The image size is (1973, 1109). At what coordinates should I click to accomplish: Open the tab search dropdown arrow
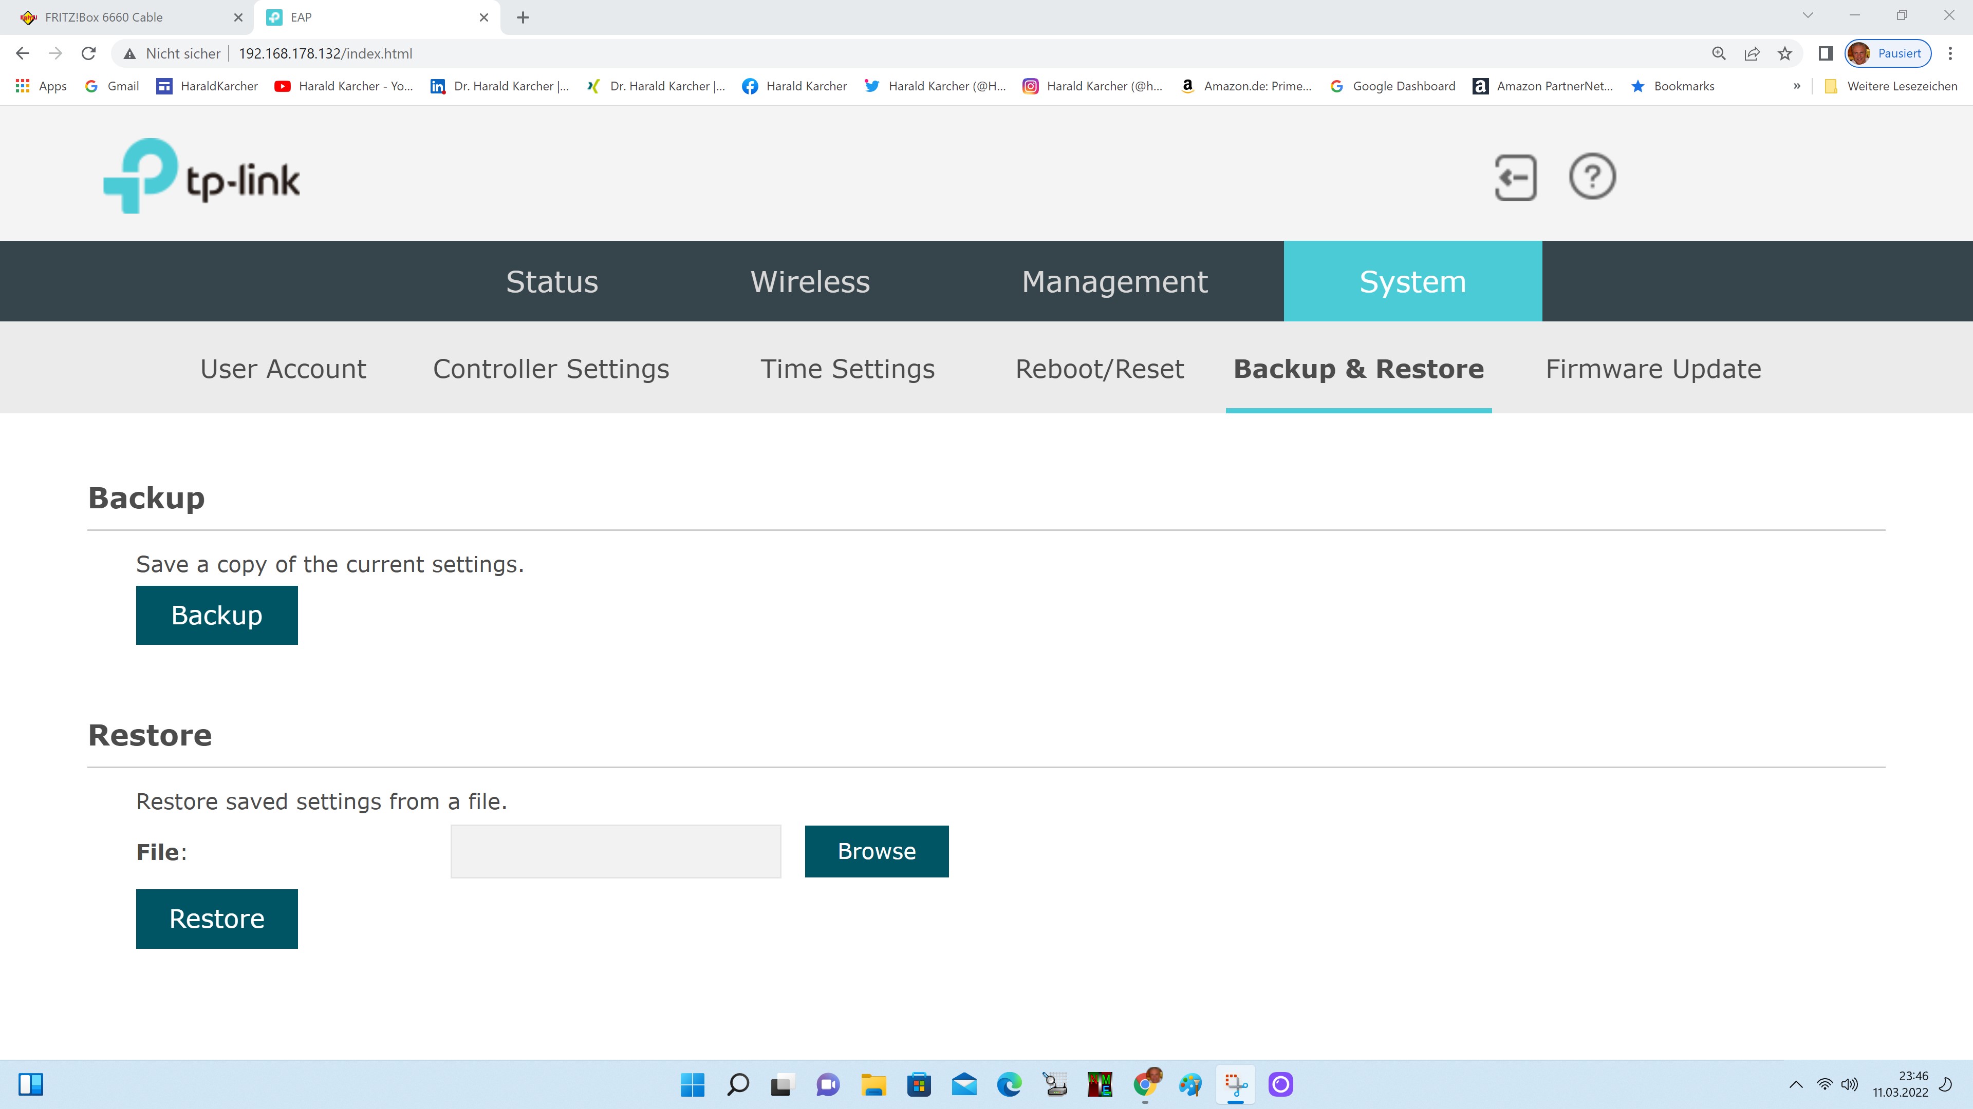click(x=1808, y=15)
